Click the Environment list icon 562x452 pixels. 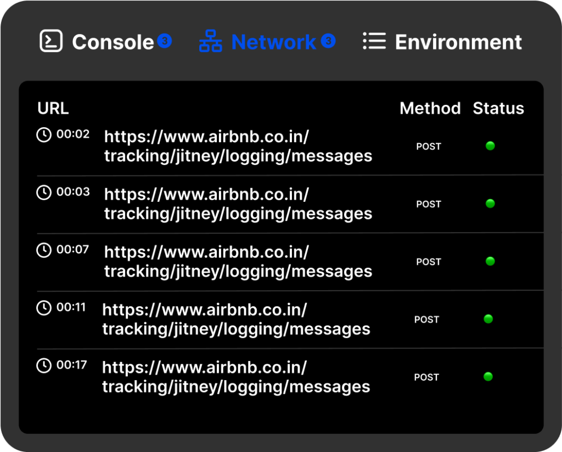pyautogui.click(x=374, y=41)
